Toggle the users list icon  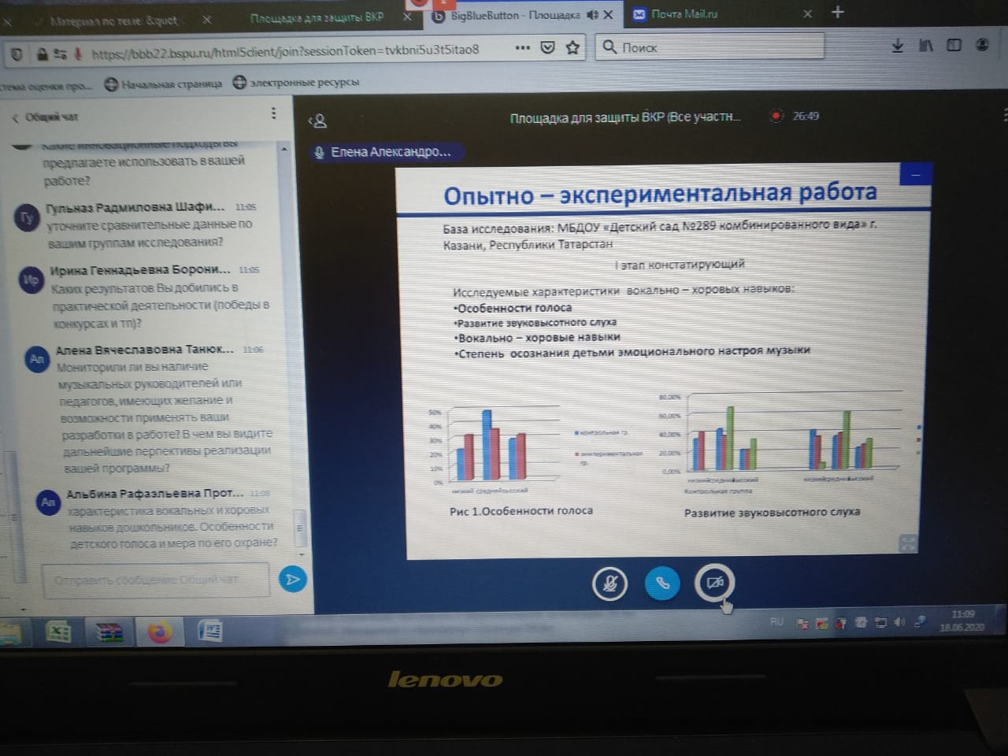tap(317, 120)
